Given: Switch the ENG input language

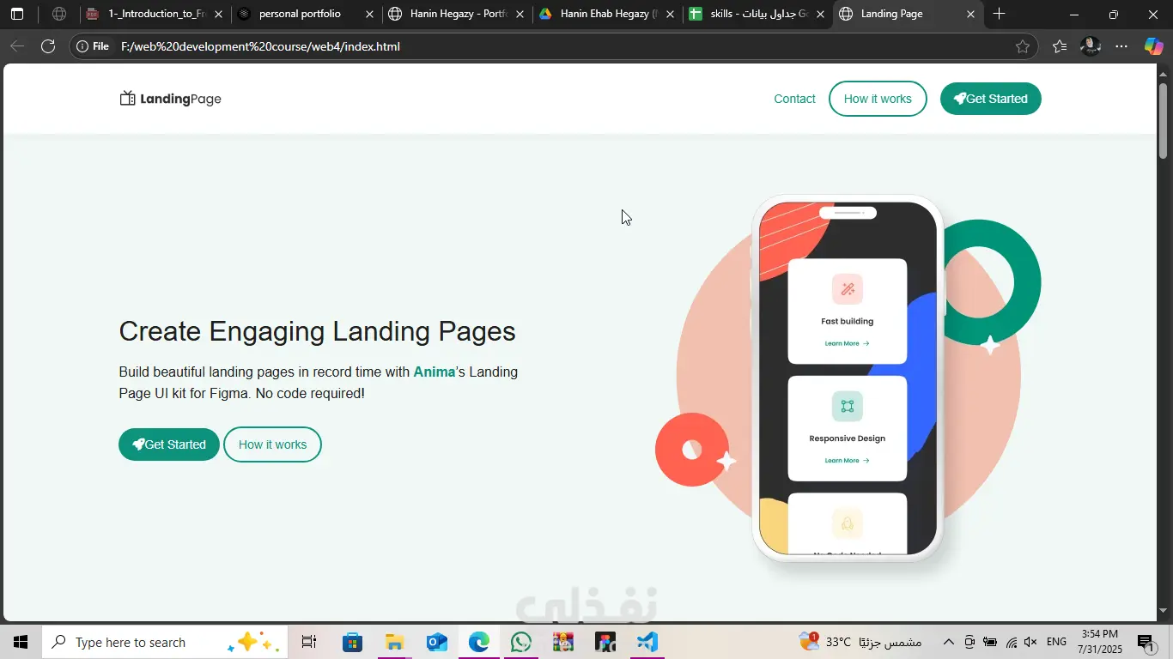Looking at the screenshot, I should coord(1056,642).
